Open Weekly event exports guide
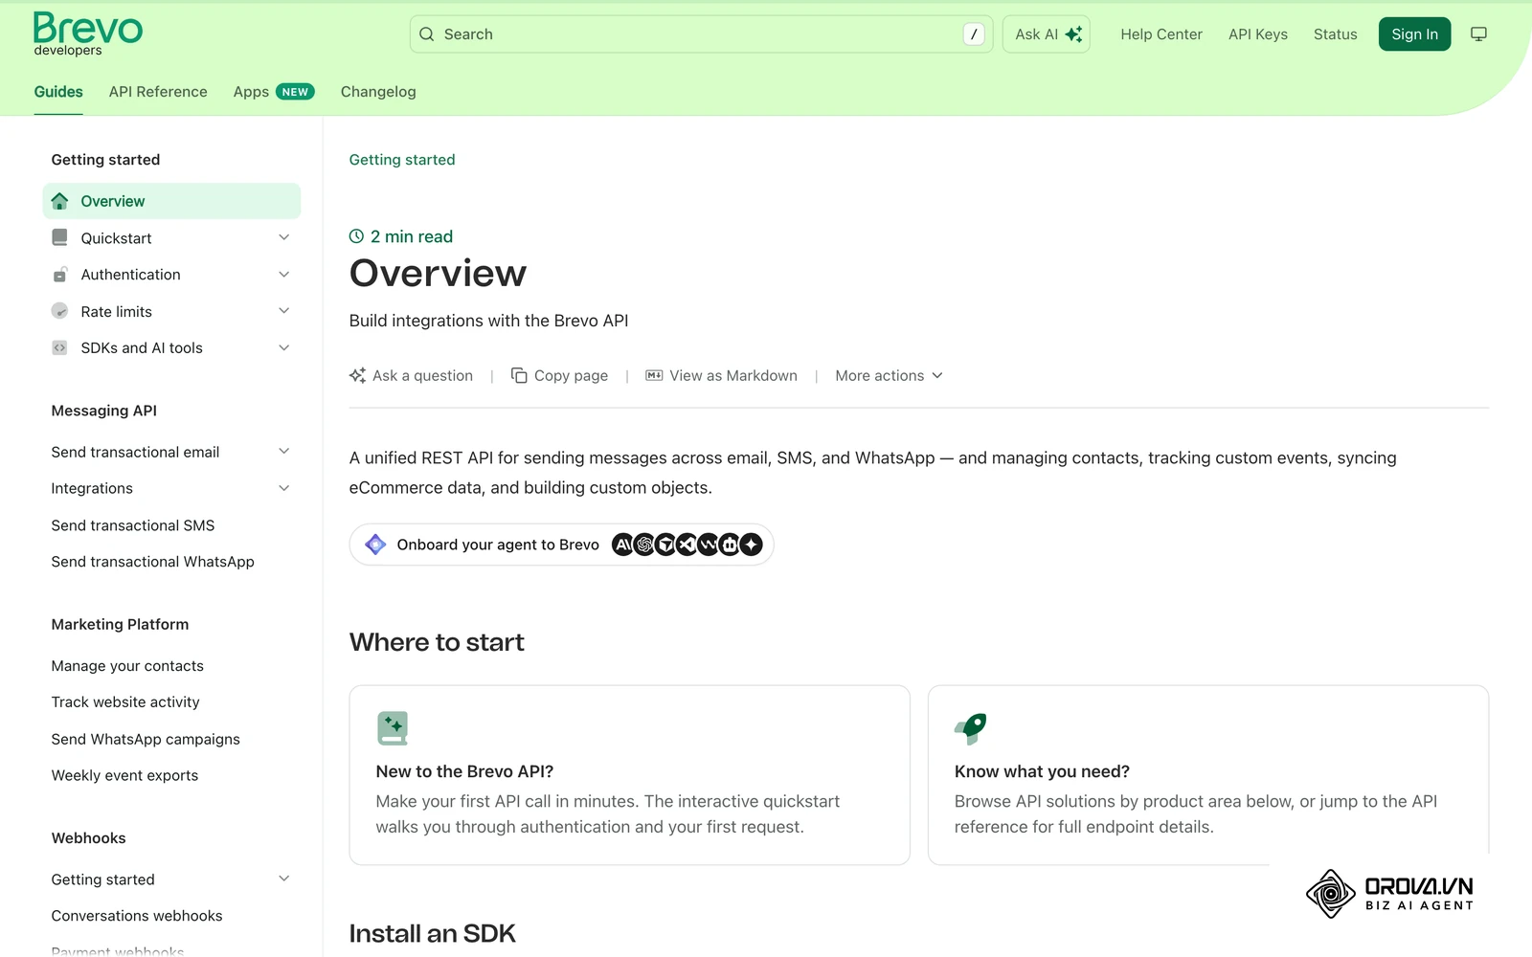This screenshot has height=957, width=1532. click(124, 775)
